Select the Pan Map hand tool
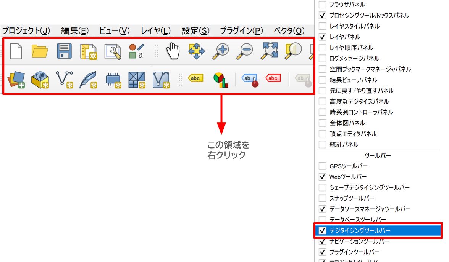 [173, 51]
